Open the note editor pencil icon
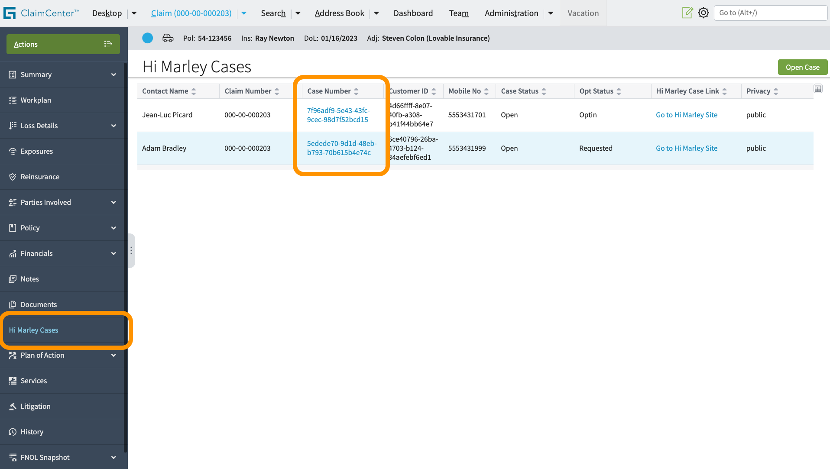Viewport: 830px width, 469px height. [x=687, y=13]
